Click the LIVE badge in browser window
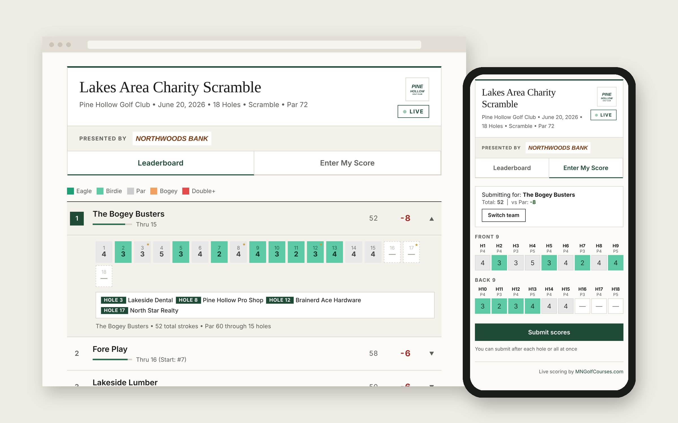Screen dimensions: 678x423 [x=413, y=111]
